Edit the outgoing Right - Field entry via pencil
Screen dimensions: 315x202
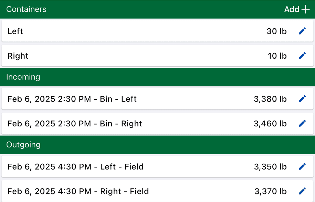[x=302, y=191]
